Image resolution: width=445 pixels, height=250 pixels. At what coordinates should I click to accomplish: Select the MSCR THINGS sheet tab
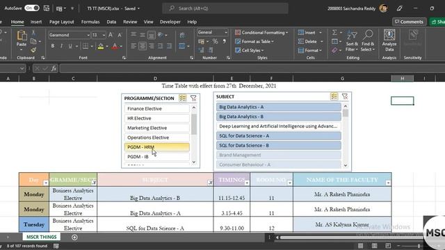[x=42, y=237]
